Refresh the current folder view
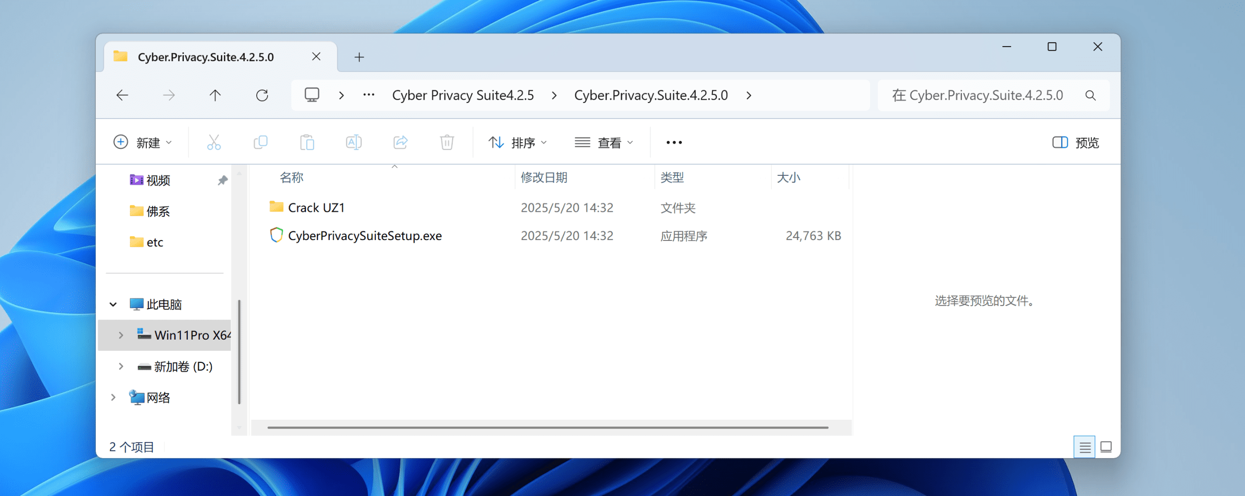1245x496 pixels. [262, 95]
